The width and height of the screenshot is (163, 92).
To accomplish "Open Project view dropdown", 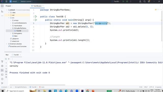I will tap(9, 6).
